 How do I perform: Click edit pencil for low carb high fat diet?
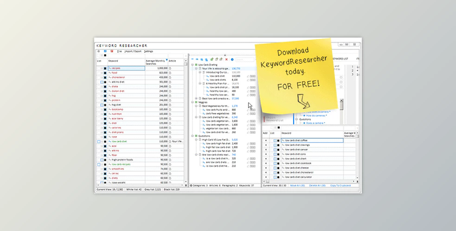(248, 143)
